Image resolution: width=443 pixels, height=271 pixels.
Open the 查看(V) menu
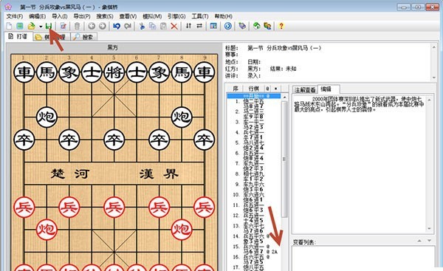(x=128, y=16)
